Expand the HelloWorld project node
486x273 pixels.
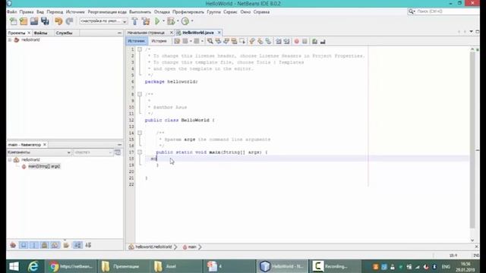pos(10,40)
